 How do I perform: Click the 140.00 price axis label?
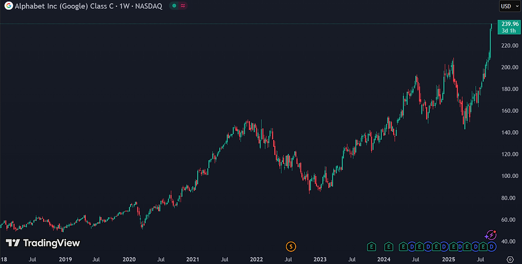pyautogui.click(x=510, y=133)
